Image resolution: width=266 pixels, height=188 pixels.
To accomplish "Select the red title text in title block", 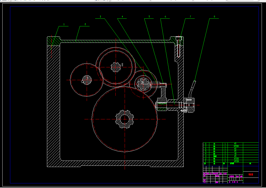I will [x=251, y=174].
